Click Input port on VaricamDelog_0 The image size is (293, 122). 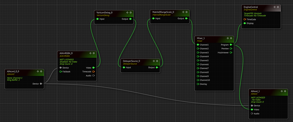[97, 19]
